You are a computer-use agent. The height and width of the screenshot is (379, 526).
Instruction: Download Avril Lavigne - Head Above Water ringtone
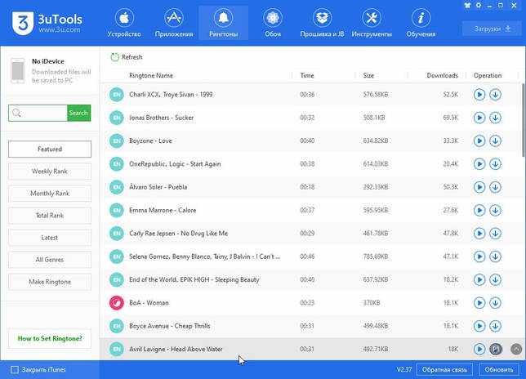click(495, 349)
